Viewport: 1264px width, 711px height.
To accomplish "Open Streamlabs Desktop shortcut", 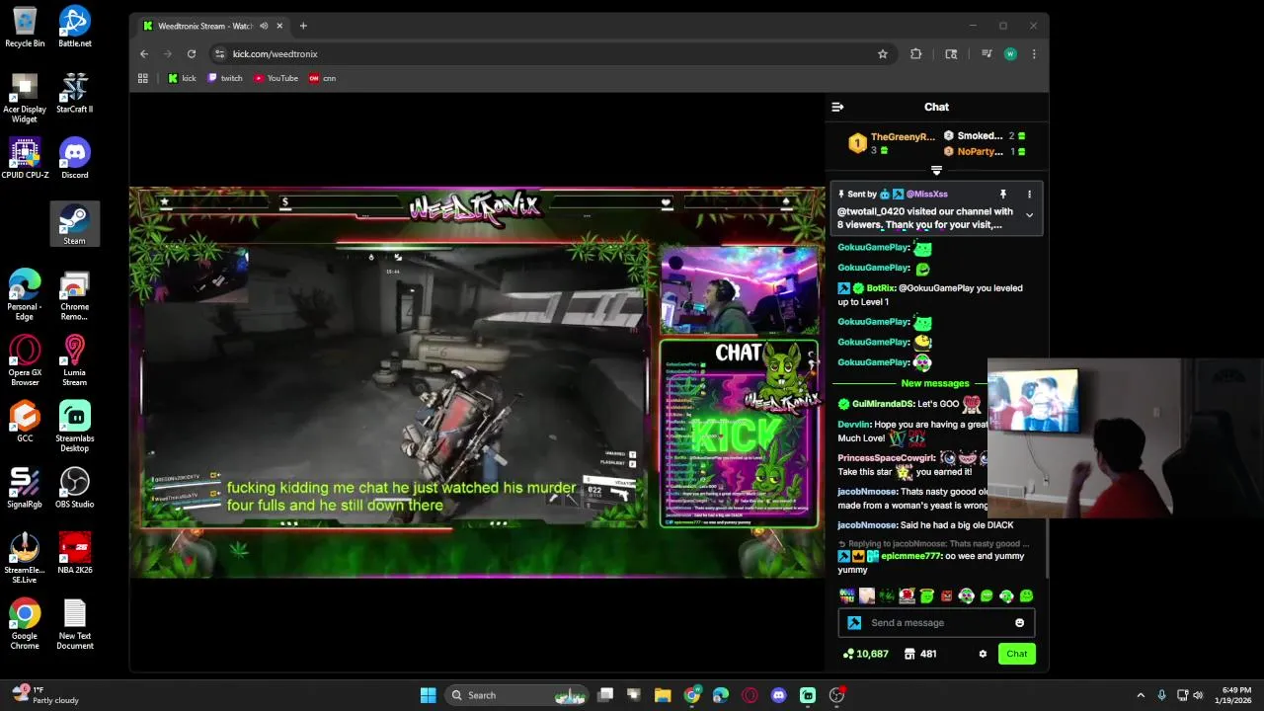I will click(x=75, y=426).
